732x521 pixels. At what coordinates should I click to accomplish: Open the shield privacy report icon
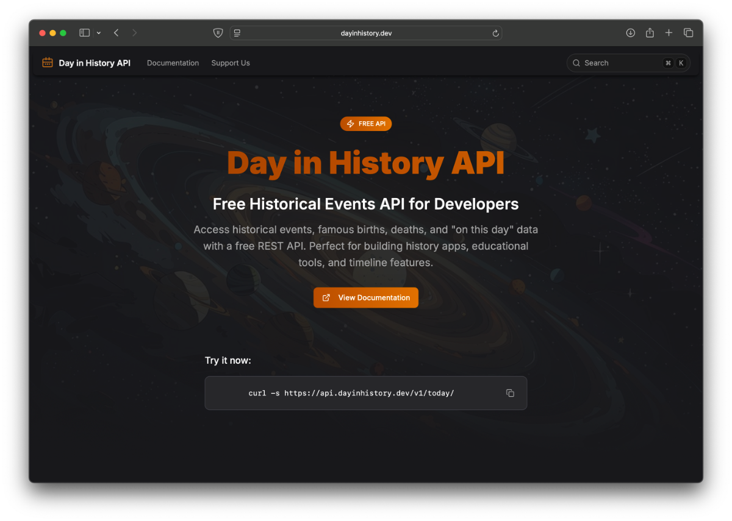click(218, 33)
